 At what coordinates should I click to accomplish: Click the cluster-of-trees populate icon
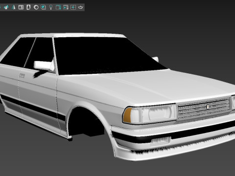pyautogui.click(x=6, y=7)
